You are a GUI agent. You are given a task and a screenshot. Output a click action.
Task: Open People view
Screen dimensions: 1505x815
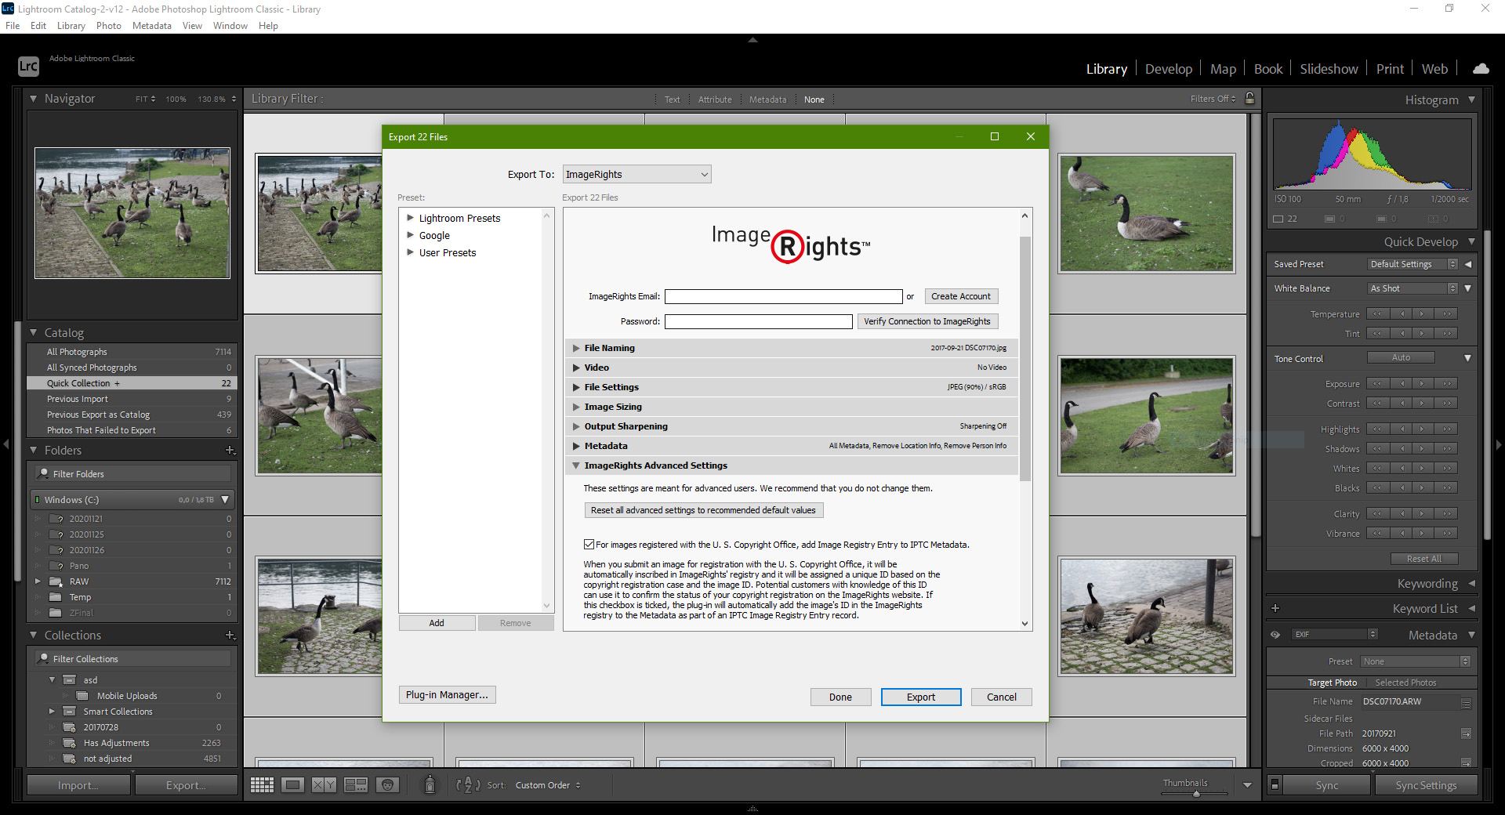387,784
